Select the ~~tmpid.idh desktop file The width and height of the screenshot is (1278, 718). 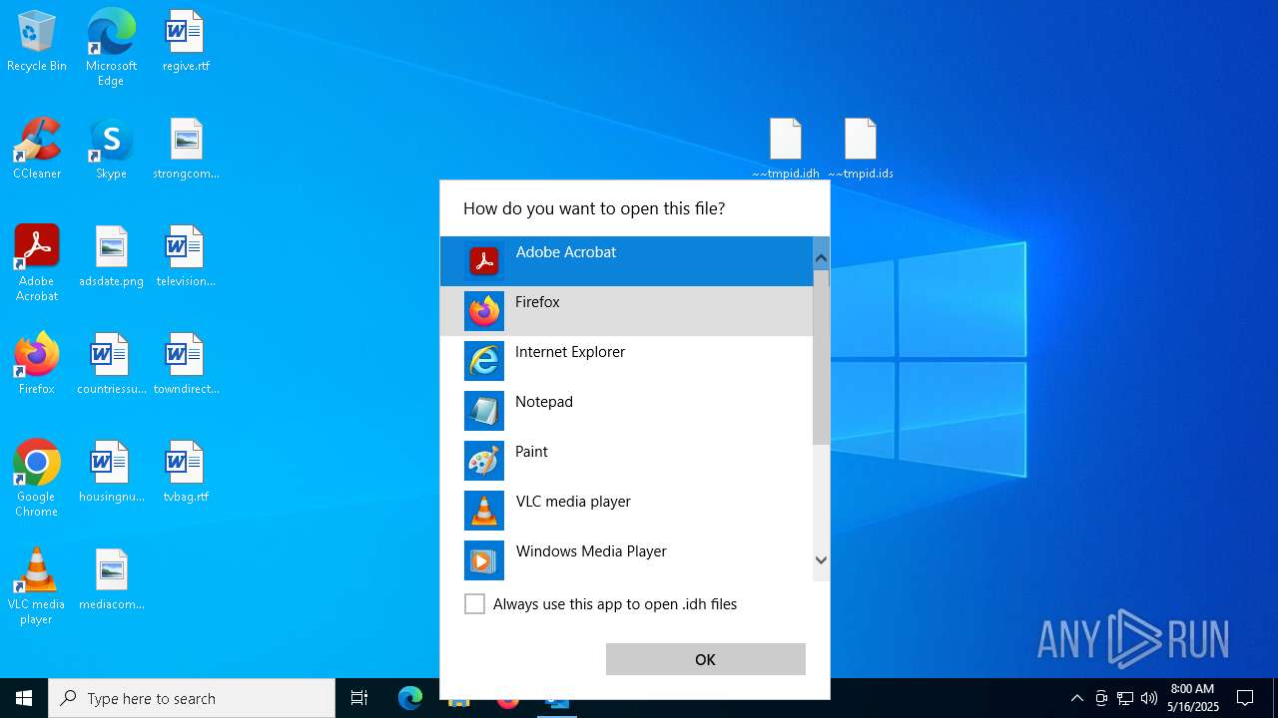click(x=786, y=149)
